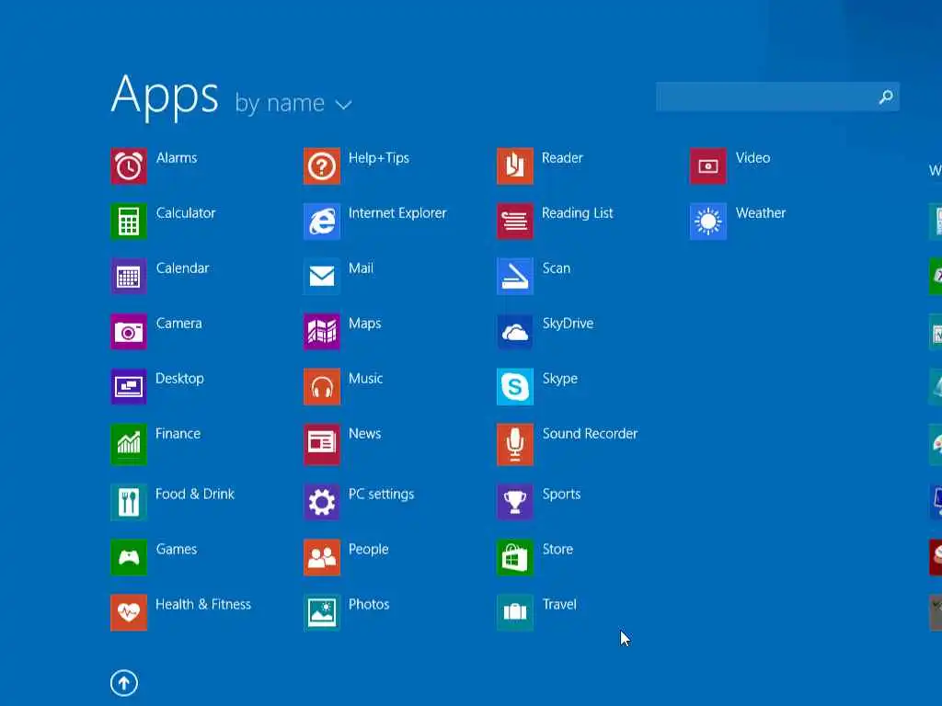Open the Food & Drink icon
This screenshot has width=942, height=706.
tap(129, 502)
